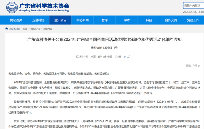Go to the 科协新闻 section

(83, 20)
